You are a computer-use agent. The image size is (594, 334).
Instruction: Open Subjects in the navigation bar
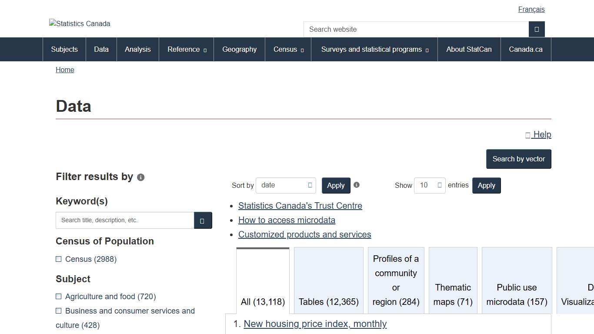[x=64, y=50]
